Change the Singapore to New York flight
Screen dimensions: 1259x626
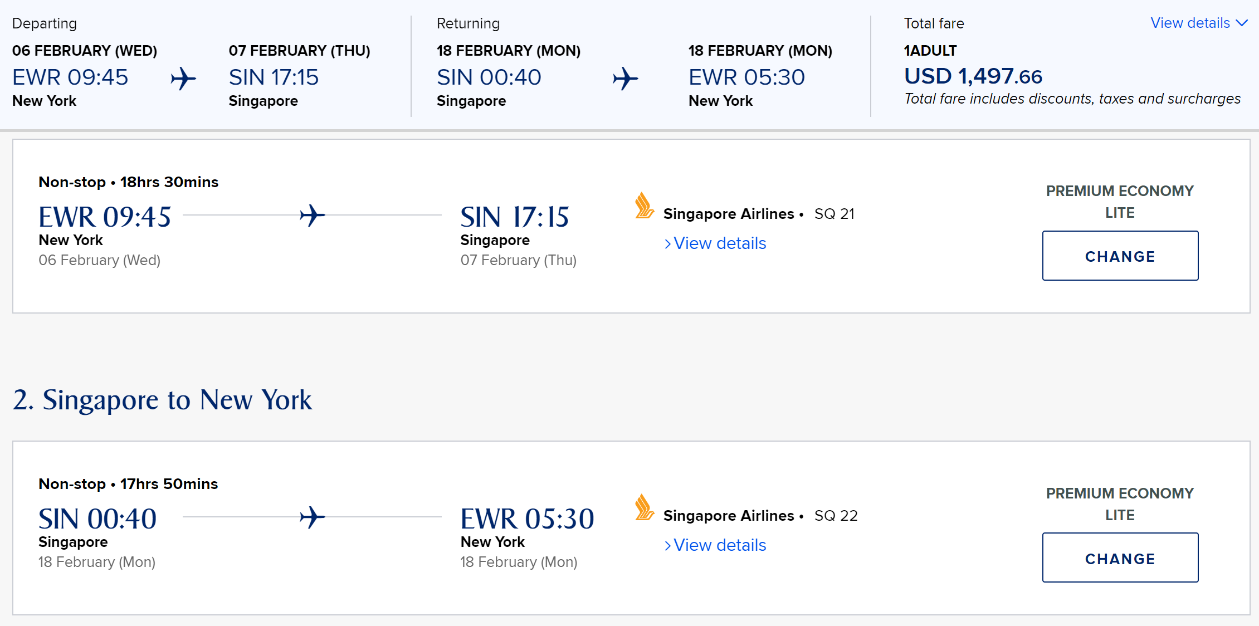click(1120, 558)
